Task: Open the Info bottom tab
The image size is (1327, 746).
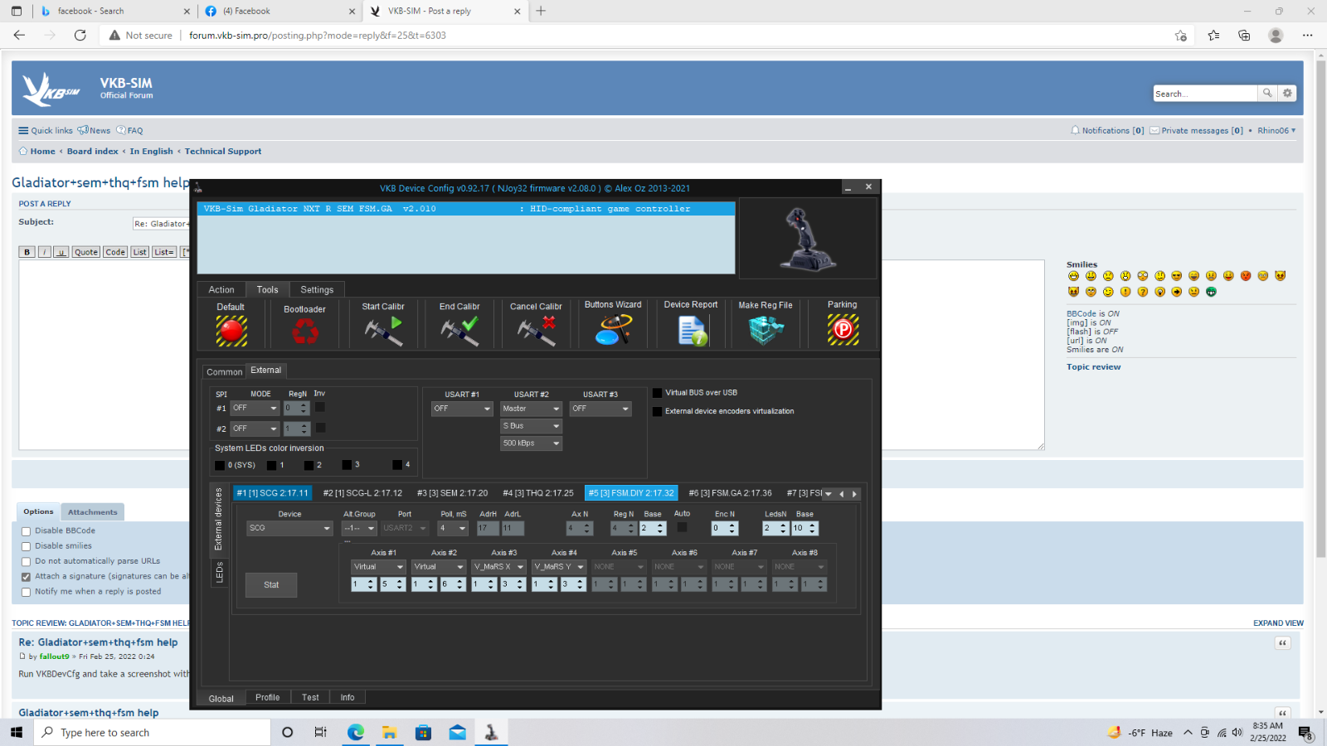Action: [x=348, y=697]
